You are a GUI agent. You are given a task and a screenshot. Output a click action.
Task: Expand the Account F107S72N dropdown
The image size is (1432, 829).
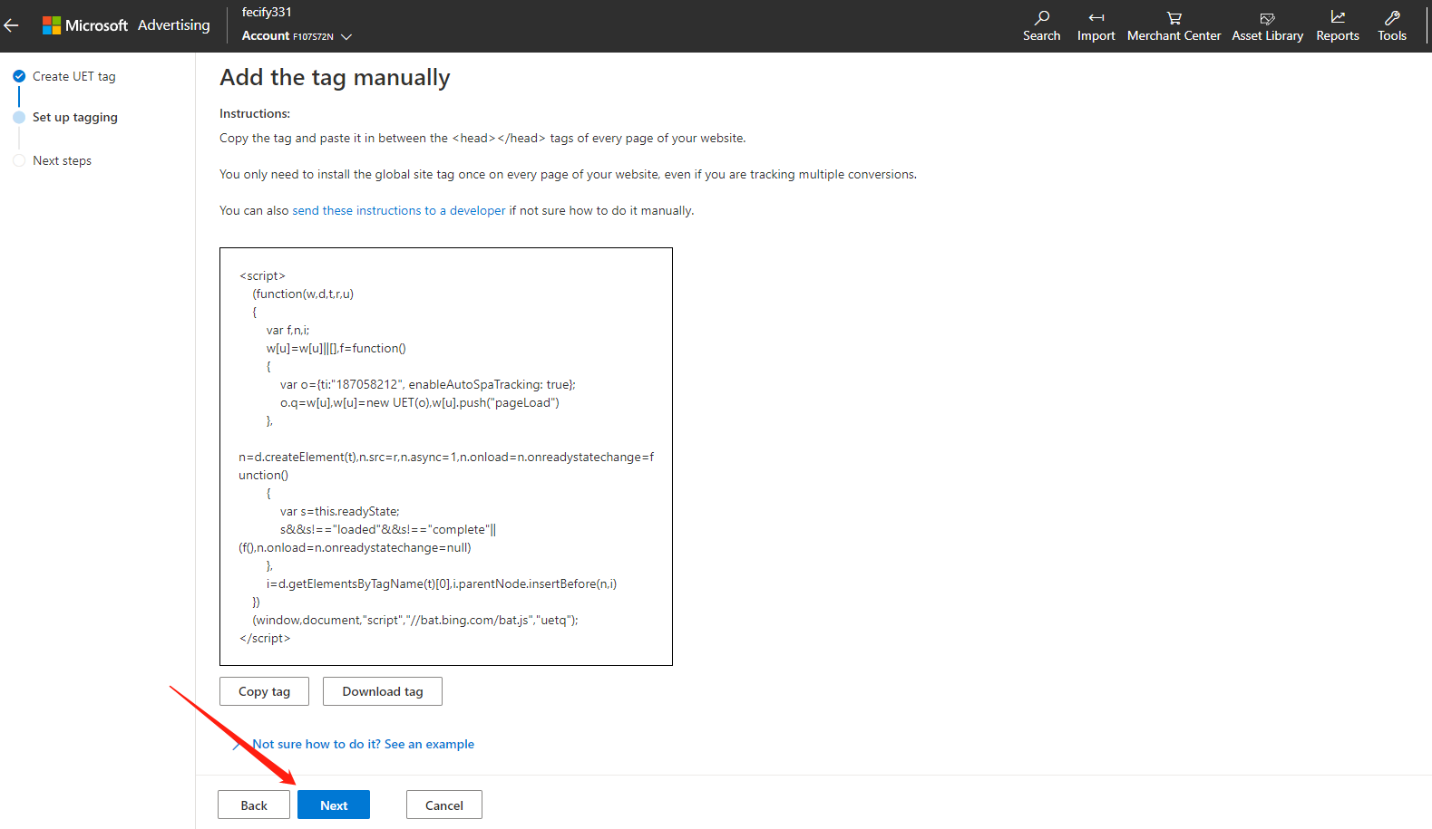297,36
